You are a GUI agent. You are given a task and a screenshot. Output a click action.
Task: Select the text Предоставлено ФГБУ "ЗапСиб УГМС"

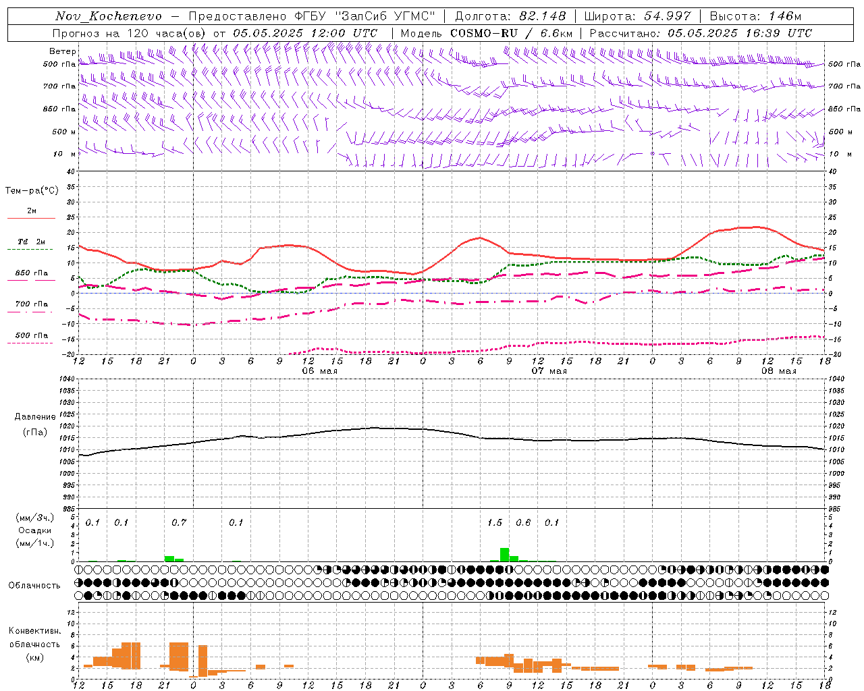312,16
